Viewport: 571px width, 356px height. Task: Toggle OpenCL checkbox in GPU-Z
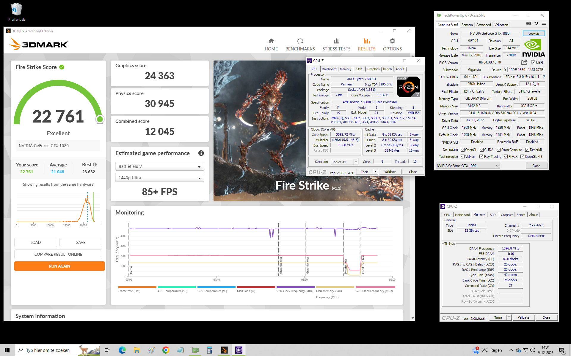[x=462, y=150]
